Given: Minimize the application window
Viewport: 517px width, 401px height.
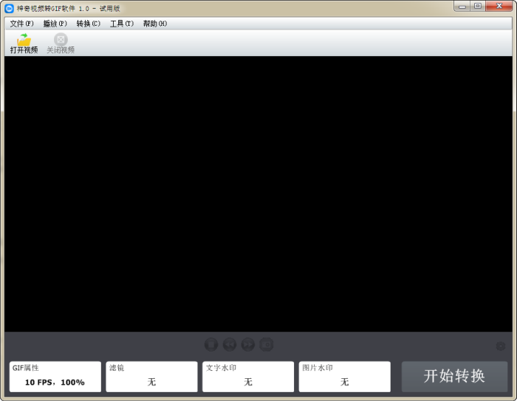Looking at the screenshot, I should [x=462, y=7].
